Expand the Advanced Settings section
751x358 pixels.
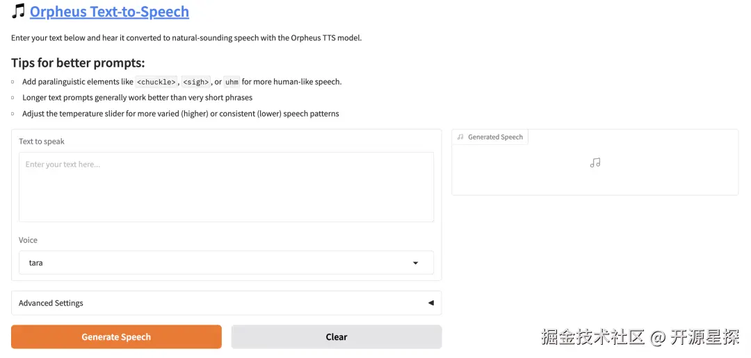226,303
